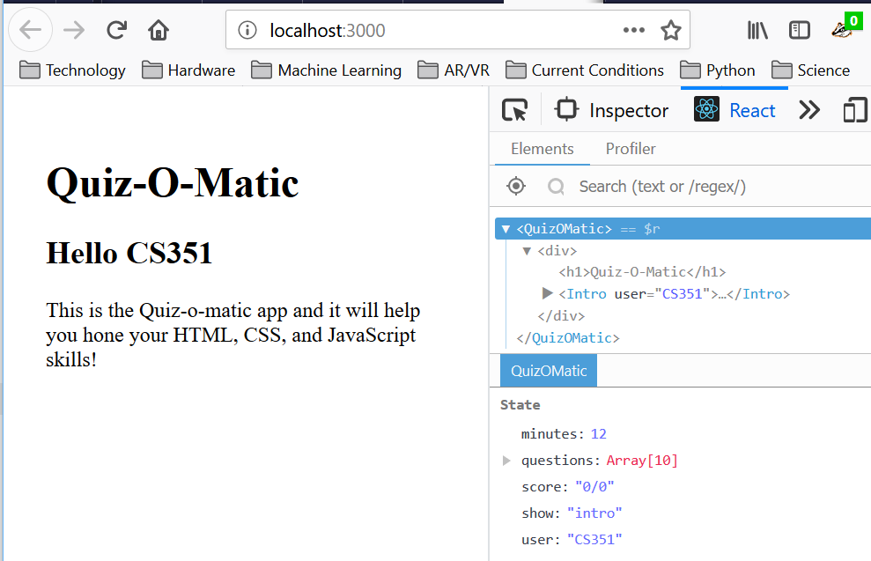Bookmark this page with the star icon
Image resolution: width=871 pixels, height=561 pixels.
point(671,31)
